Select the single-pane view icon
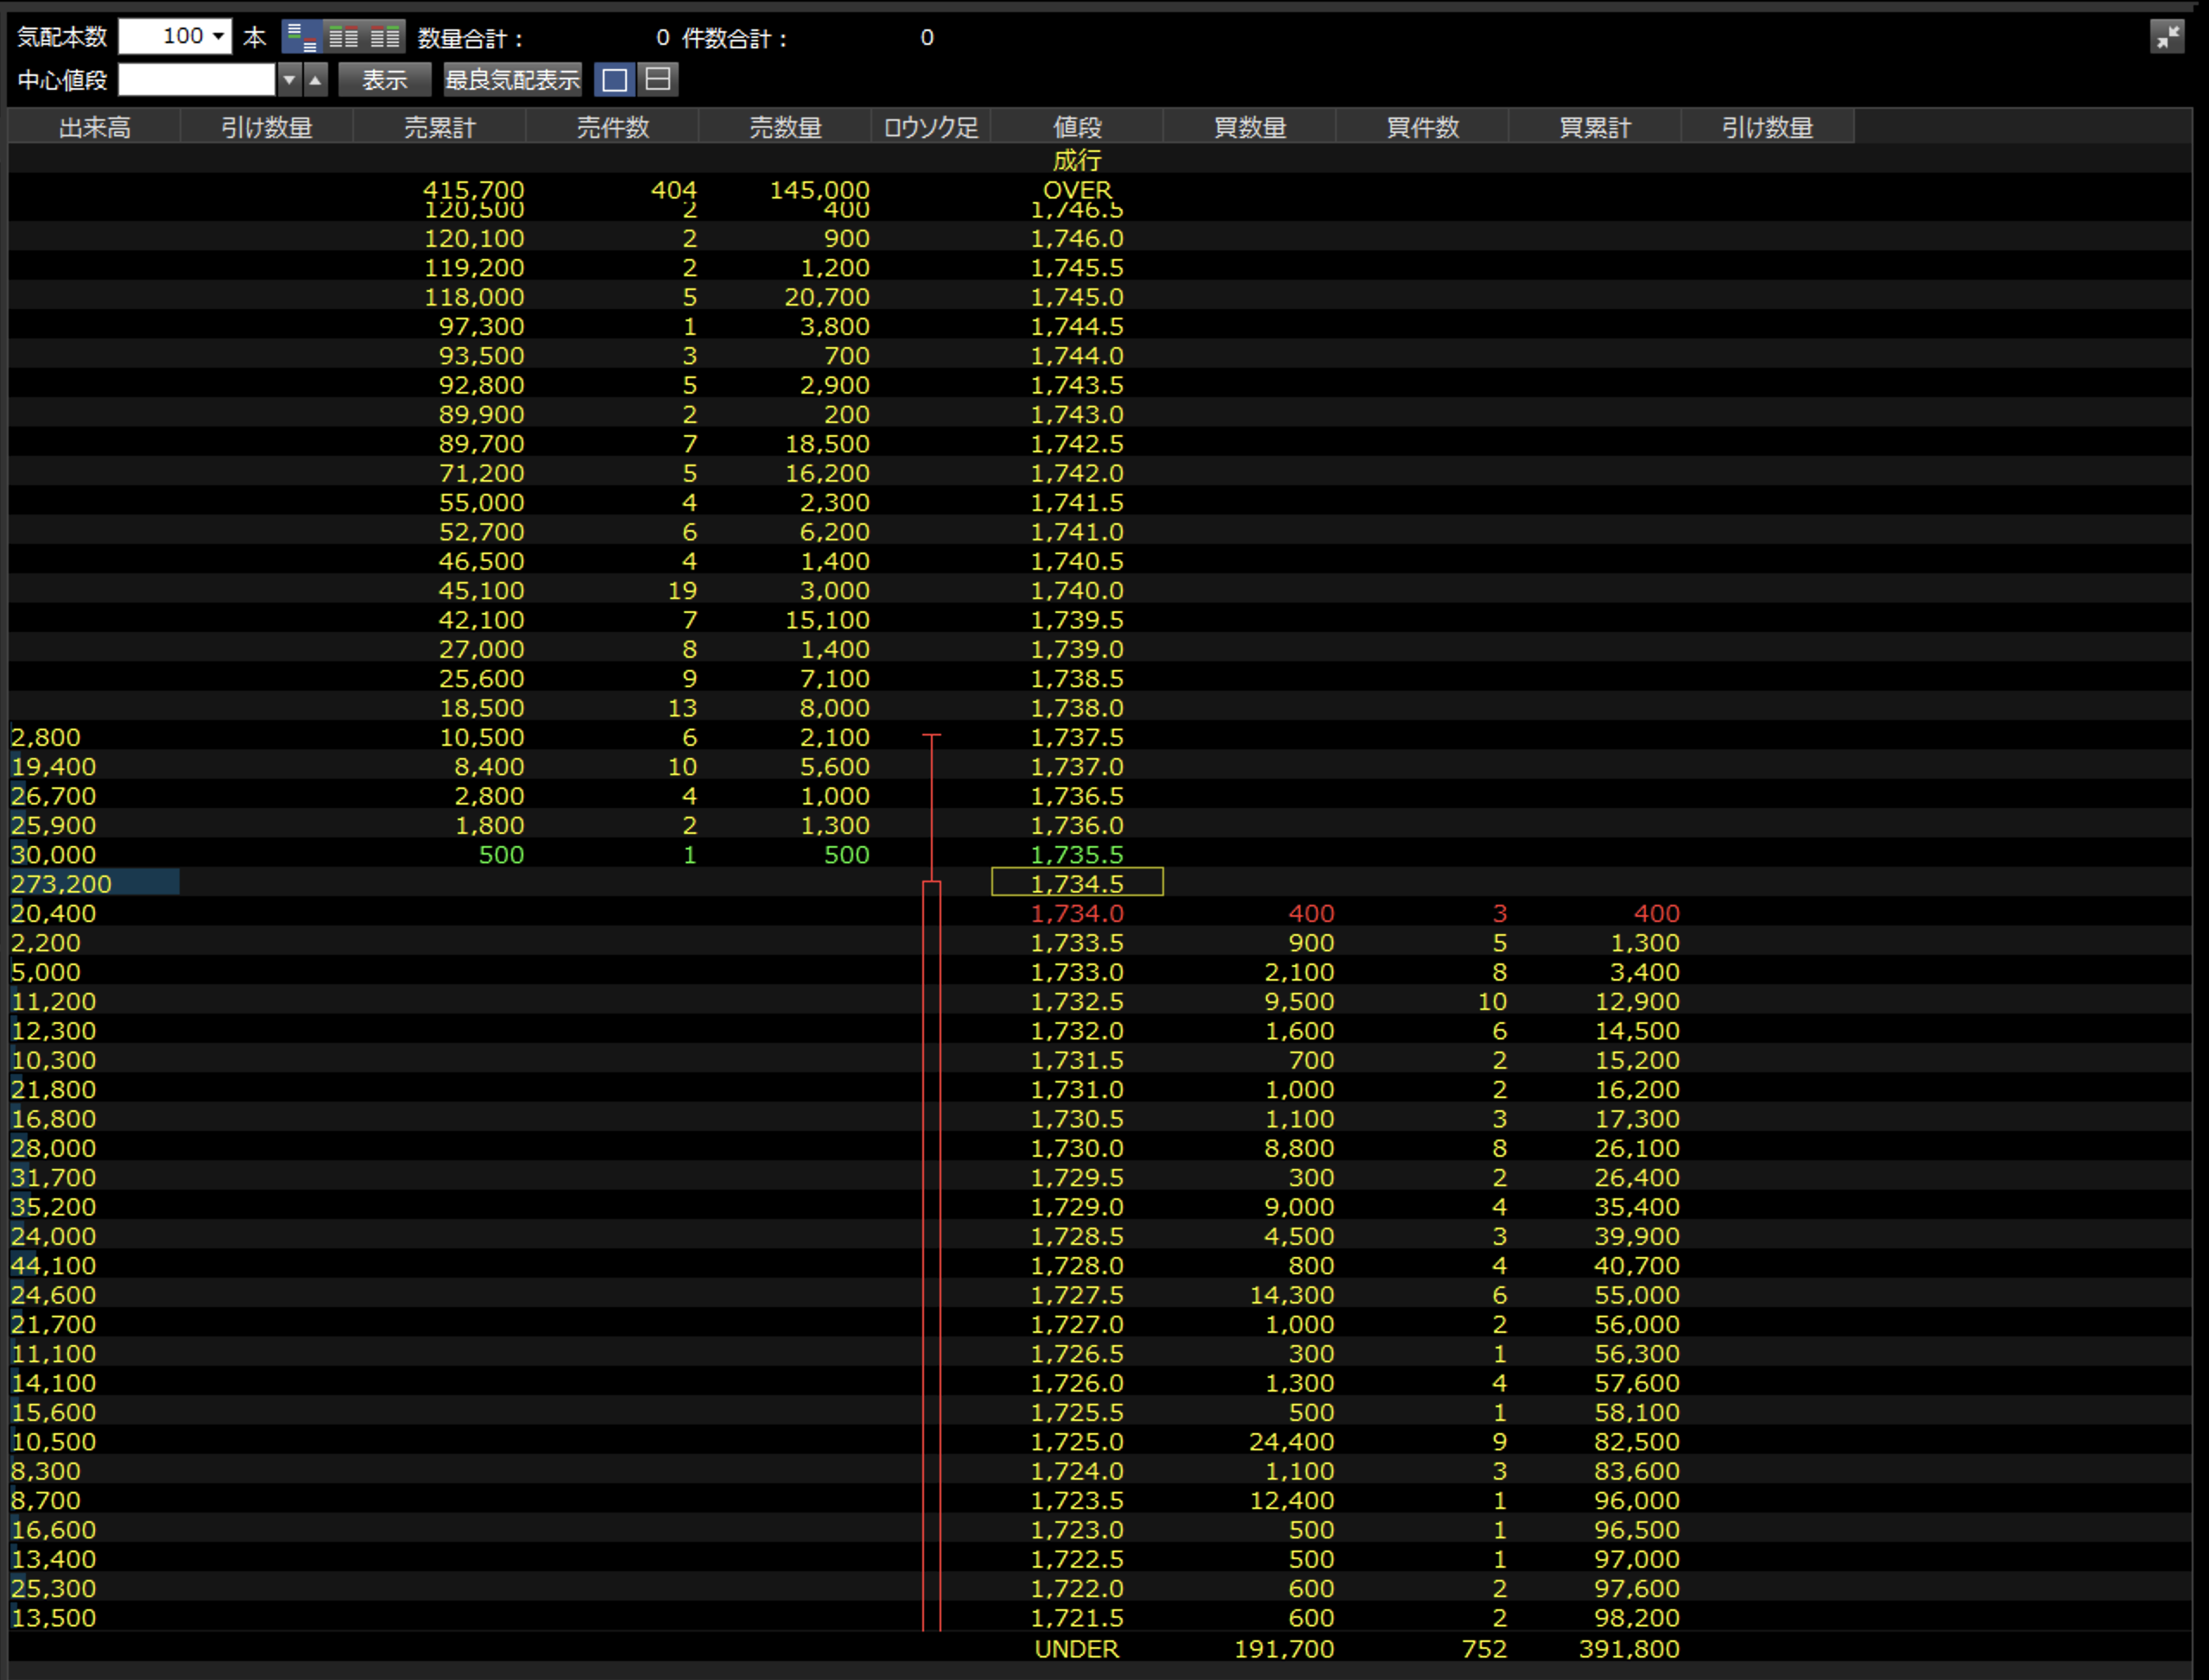Viewport: 2209px width, 1680px height. pyautogui.click(x=615, y=79)
